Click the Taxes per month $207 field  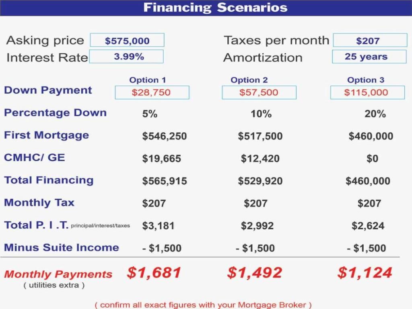370,40
